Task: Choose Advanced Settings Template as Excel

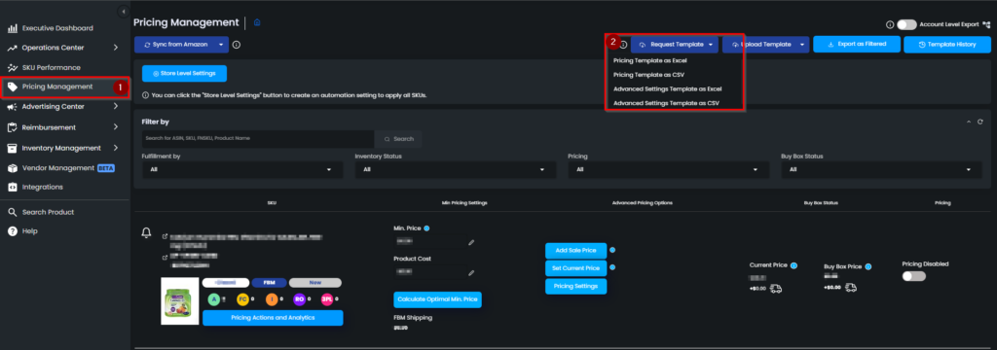Action: point(667,88)
